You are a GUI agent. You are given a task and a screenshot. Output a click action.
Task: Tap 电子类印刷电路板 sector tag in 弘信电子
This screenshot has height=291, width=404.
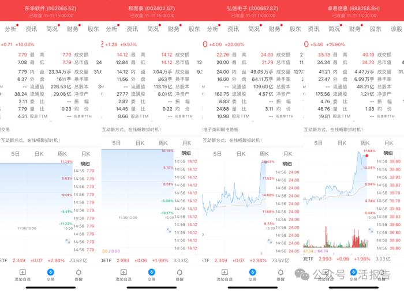(x=220, y=130)
